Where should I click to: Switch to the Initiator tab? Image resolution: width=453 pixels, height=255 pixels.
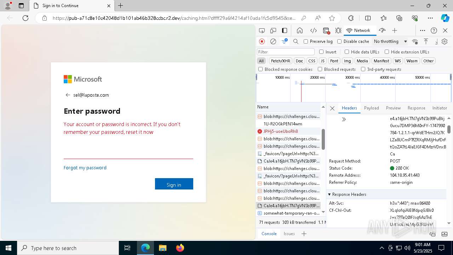point(440,108)
